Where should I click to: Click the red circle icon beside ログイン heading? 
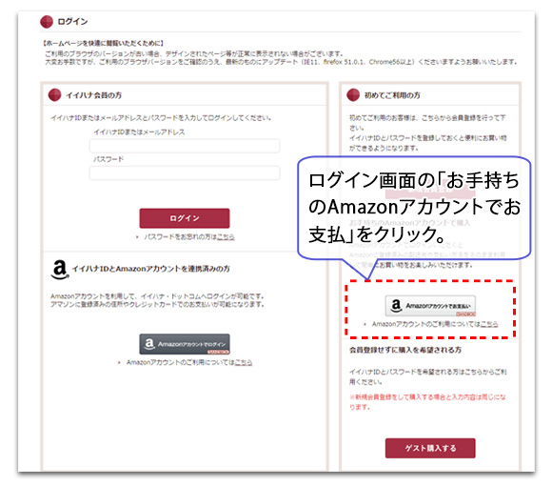click(x=47, y=22)
